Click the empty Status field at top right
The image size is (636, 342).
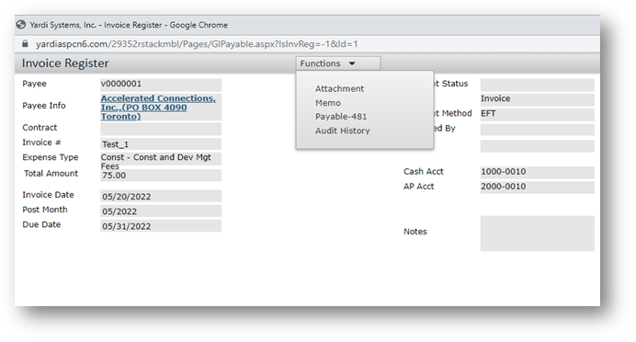(x=537, y=85)
